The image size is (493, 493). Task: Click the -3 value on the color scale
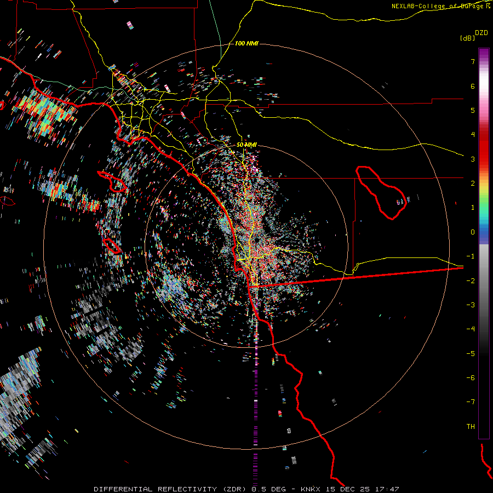point(471,305)
